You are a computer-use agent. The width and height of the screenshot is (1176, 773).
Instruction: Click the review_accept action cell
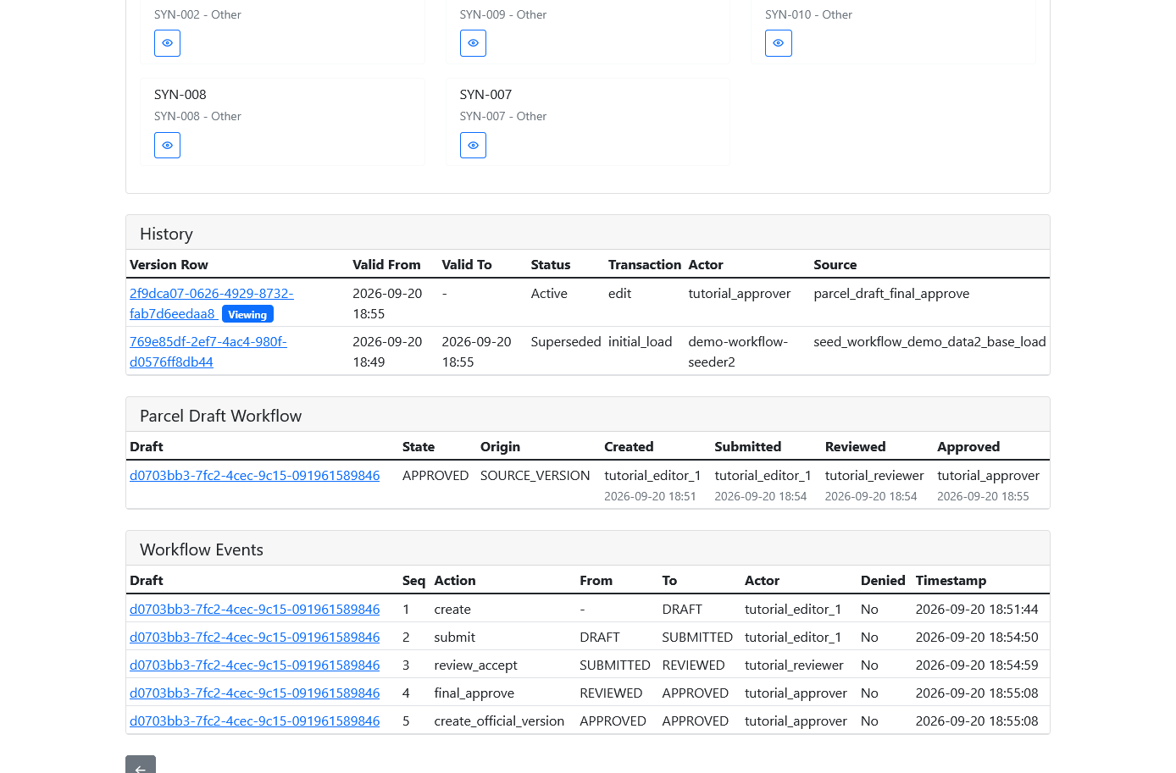pos(475,665)
